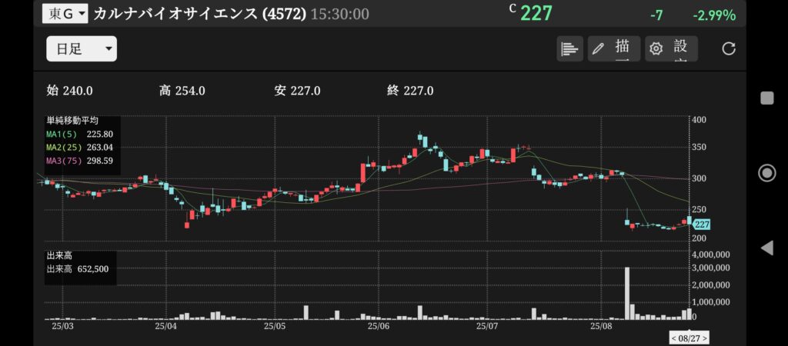Tap the 227 current price tag on axis

[701, 224]
